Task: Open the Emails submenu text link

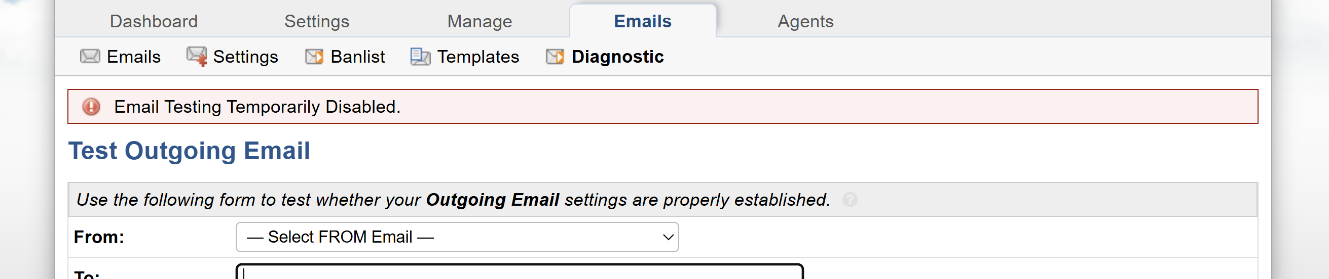Action: click(x=134, y=56)
